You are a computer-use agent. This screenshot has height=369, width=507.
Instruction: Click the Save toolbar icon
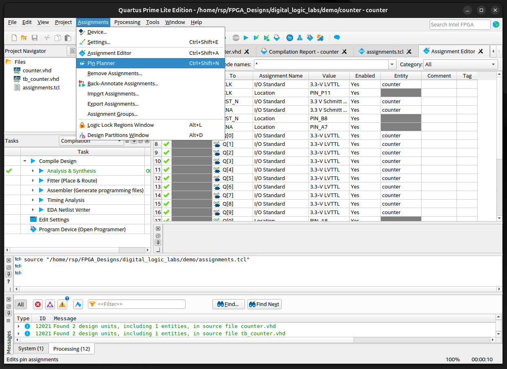pos(35,38)
